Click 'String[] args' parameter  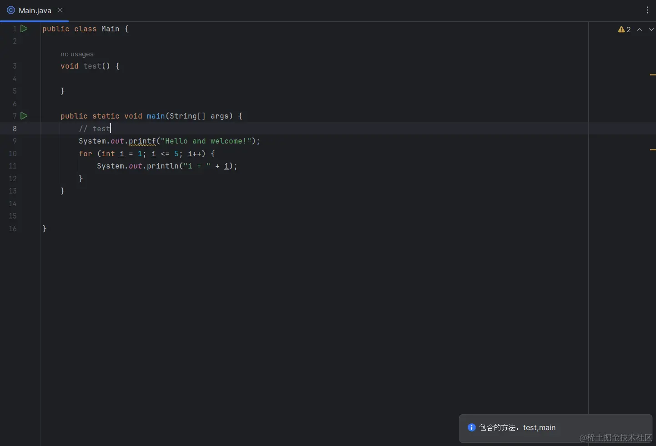pyautogui.click(x=199, y=116)
